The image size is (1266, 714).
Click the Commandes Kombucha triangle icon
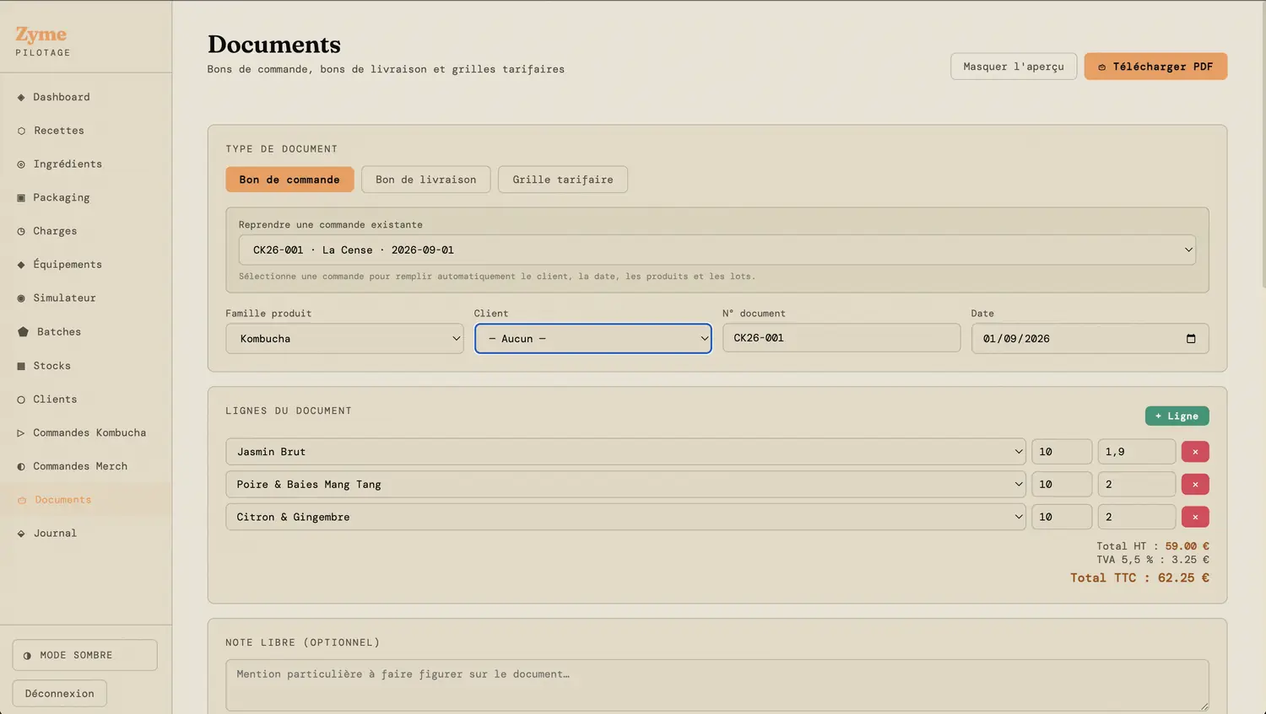tap(21, 433)
